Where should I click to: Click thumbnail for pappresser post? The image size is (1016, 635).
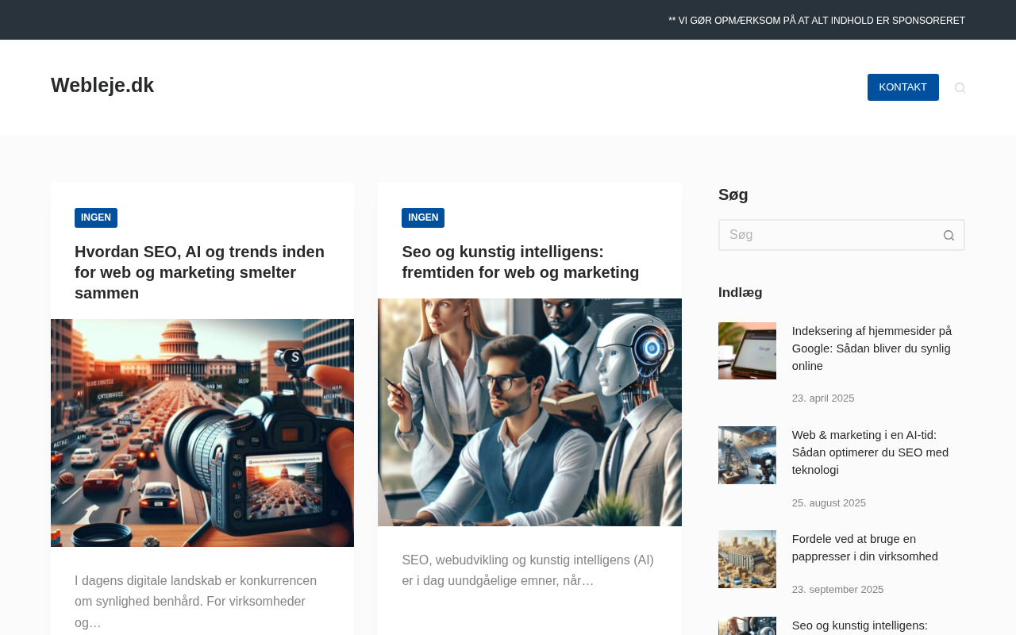pyautogui.click(x=747, y=559)
